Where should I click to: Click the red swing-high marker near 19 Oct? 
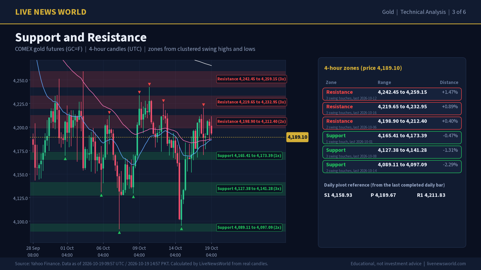click(x=203, y=105)
